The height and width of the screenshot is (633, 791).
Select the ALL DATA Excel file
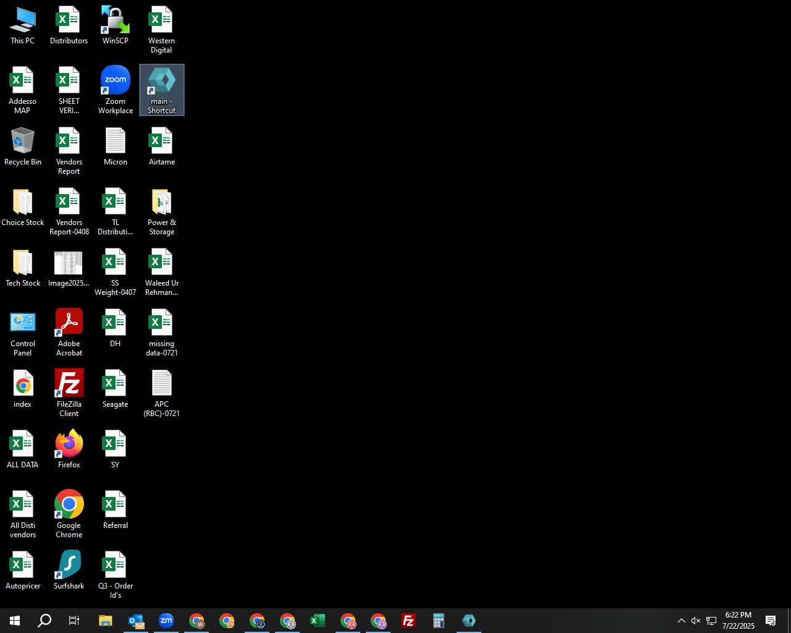(23, 450)
